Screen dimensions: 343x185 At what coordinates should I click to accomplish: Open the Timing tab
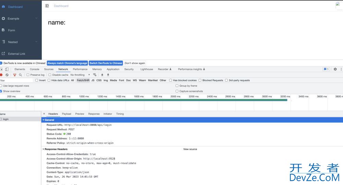pos(120,114)
